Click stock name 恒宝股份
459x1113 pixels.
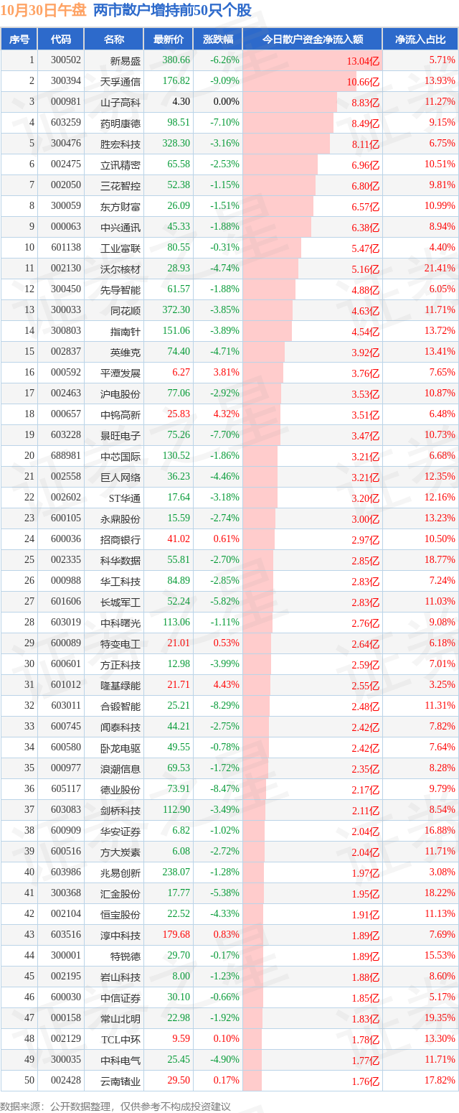pyautogui.click(x=120, y=915)
